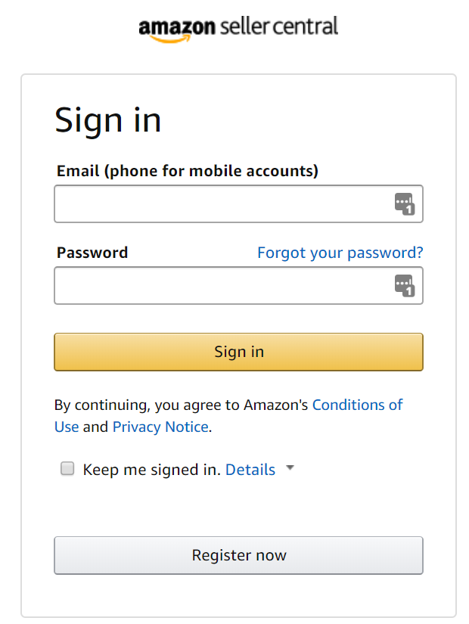Tick the Keep me signed in checkbox
Viewport: 469px width, 624px height.
(68, 469)
